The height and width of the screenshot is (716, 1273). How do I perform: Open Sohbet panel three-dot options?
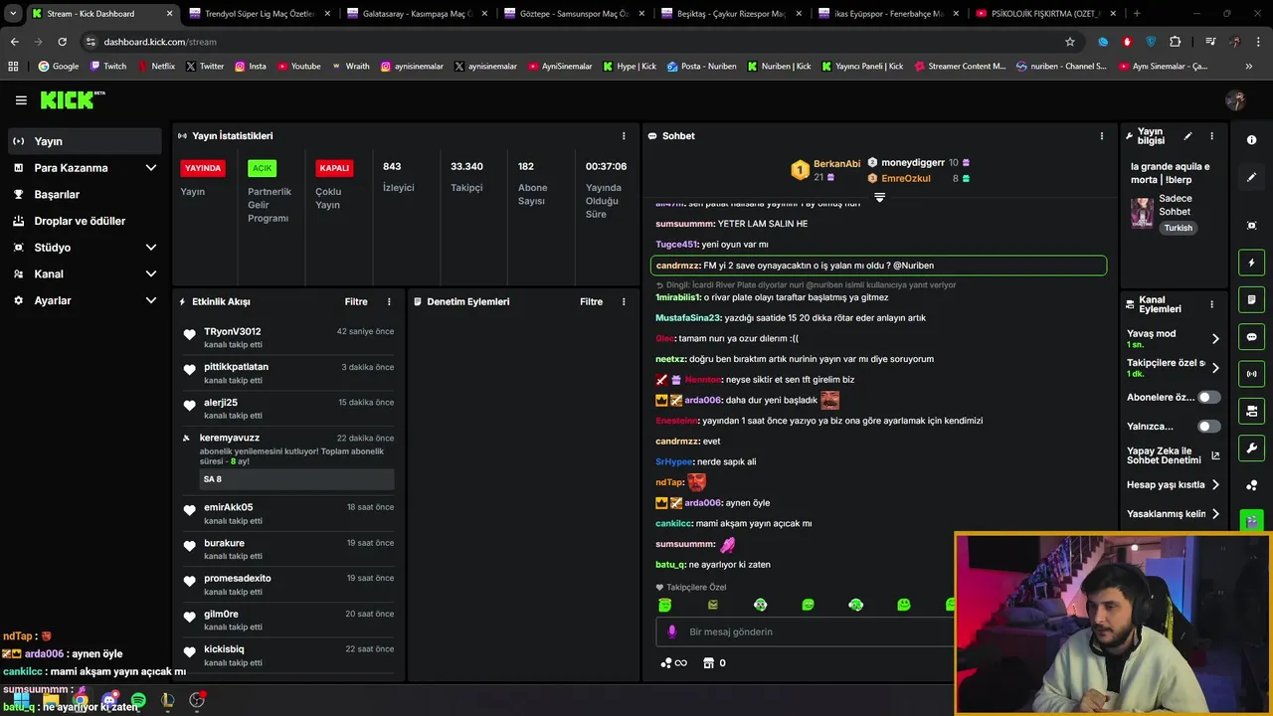(x=1101, y=136)
